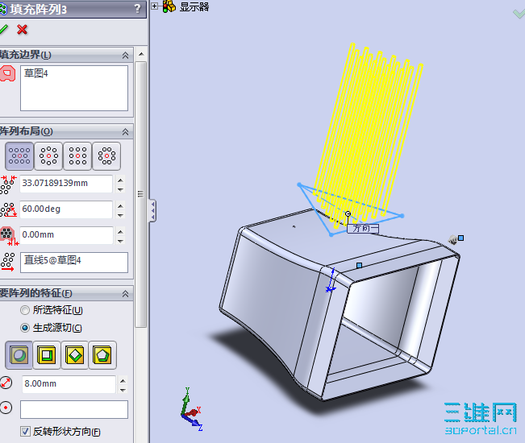Click pattern direction field 直线5@草图4
This screenshot has height=443, width=525.
click(x=74, y=262)
